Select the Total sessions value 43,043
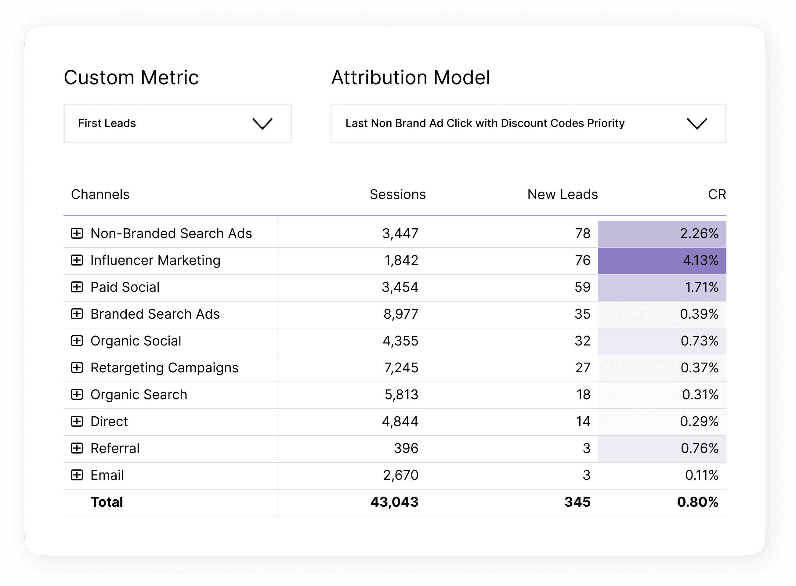796x586 pixels. click(x=394, y=502)
